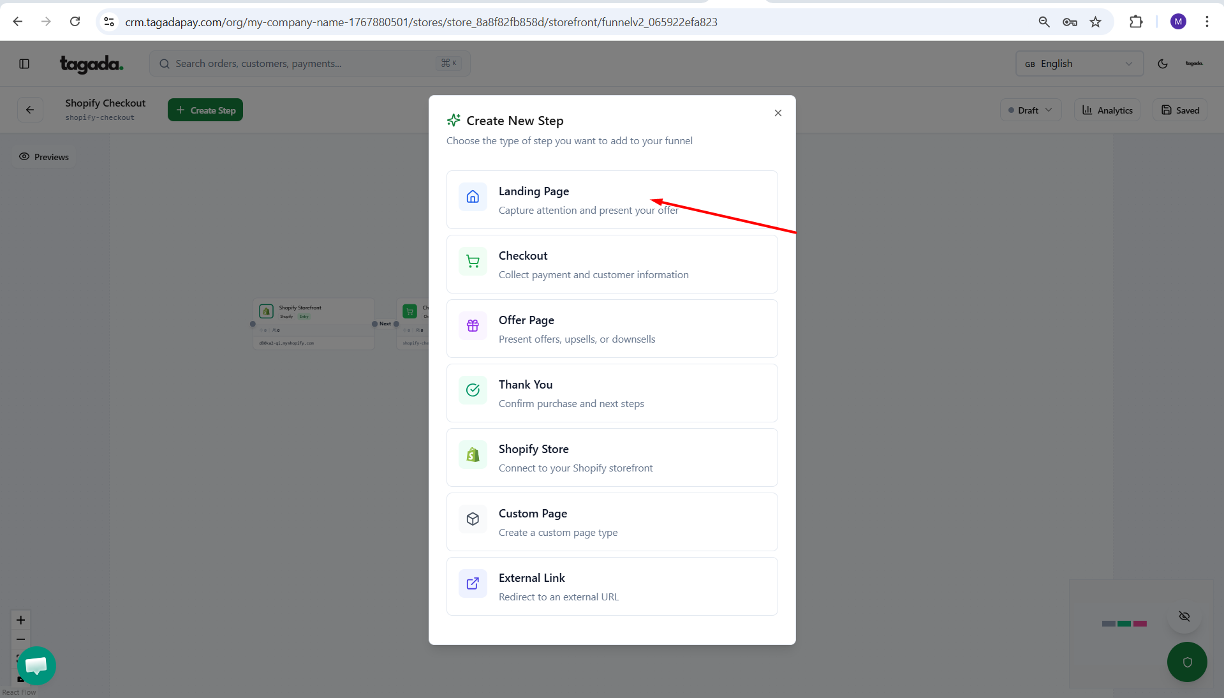
Task: Close the Create New Step dialog
Action: pos(778,113)
